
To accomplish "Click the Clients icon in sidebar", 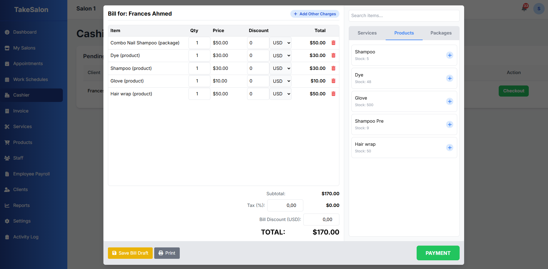I will click(7, 190).
